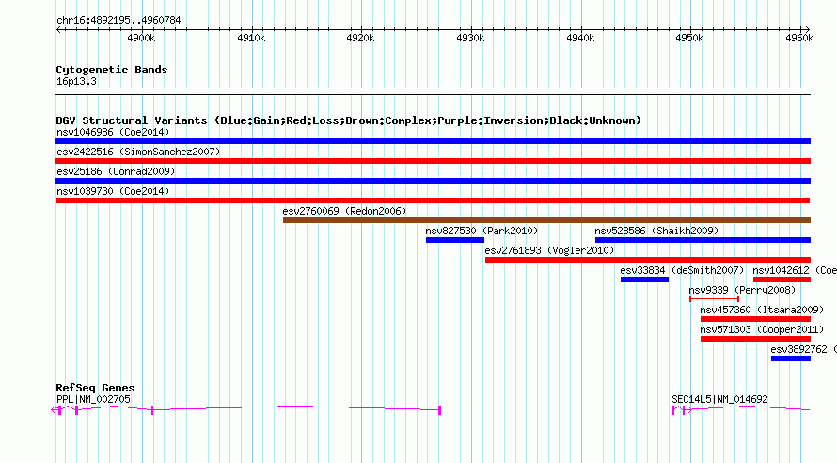The image size is (837, 463).
Task: Select the esv2422516 (SimonSanchez2007) red loss bar
Action: (433, 161)
